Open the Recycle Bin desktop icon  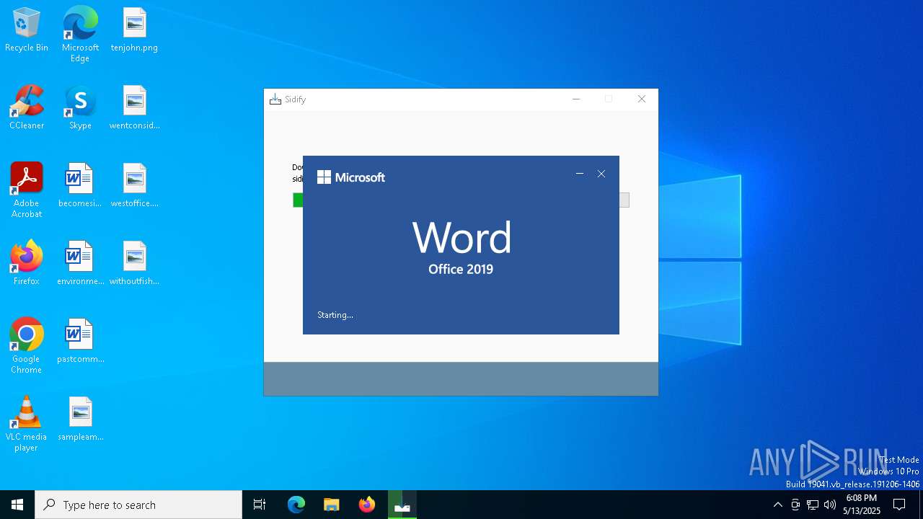tap(27, 30)
